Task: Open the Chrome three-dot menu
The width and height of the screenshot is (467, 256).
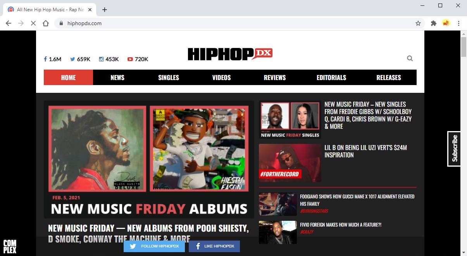Action: tap(459, 23)
